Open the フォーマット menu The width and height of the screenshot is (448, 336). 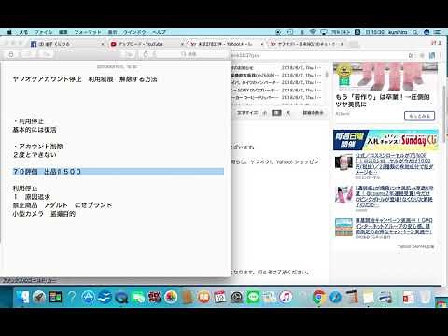click(x=88, y=32)
